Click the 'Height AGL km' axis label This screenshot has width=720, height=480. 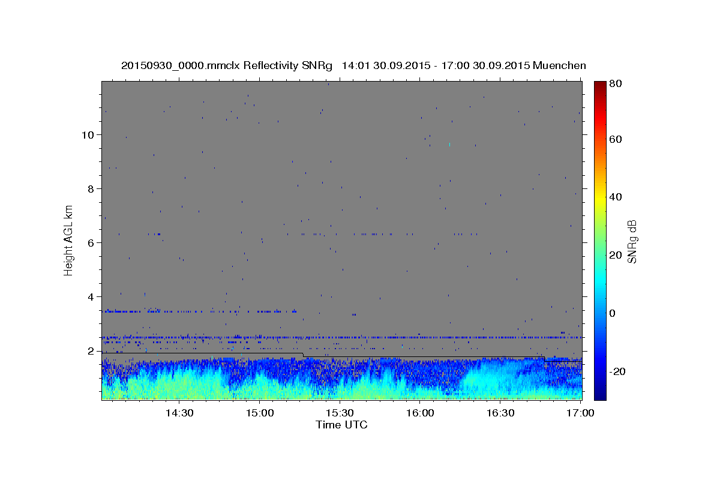tap(69, 241)
